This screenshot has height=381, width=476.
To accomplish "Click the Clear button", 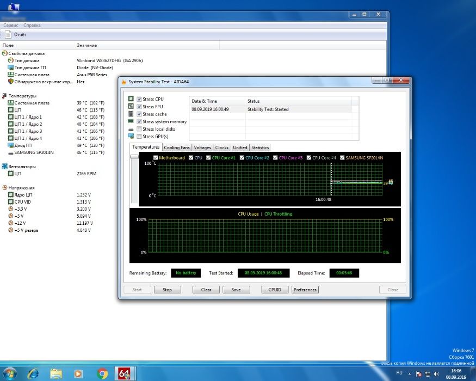I will coord(206,290).
